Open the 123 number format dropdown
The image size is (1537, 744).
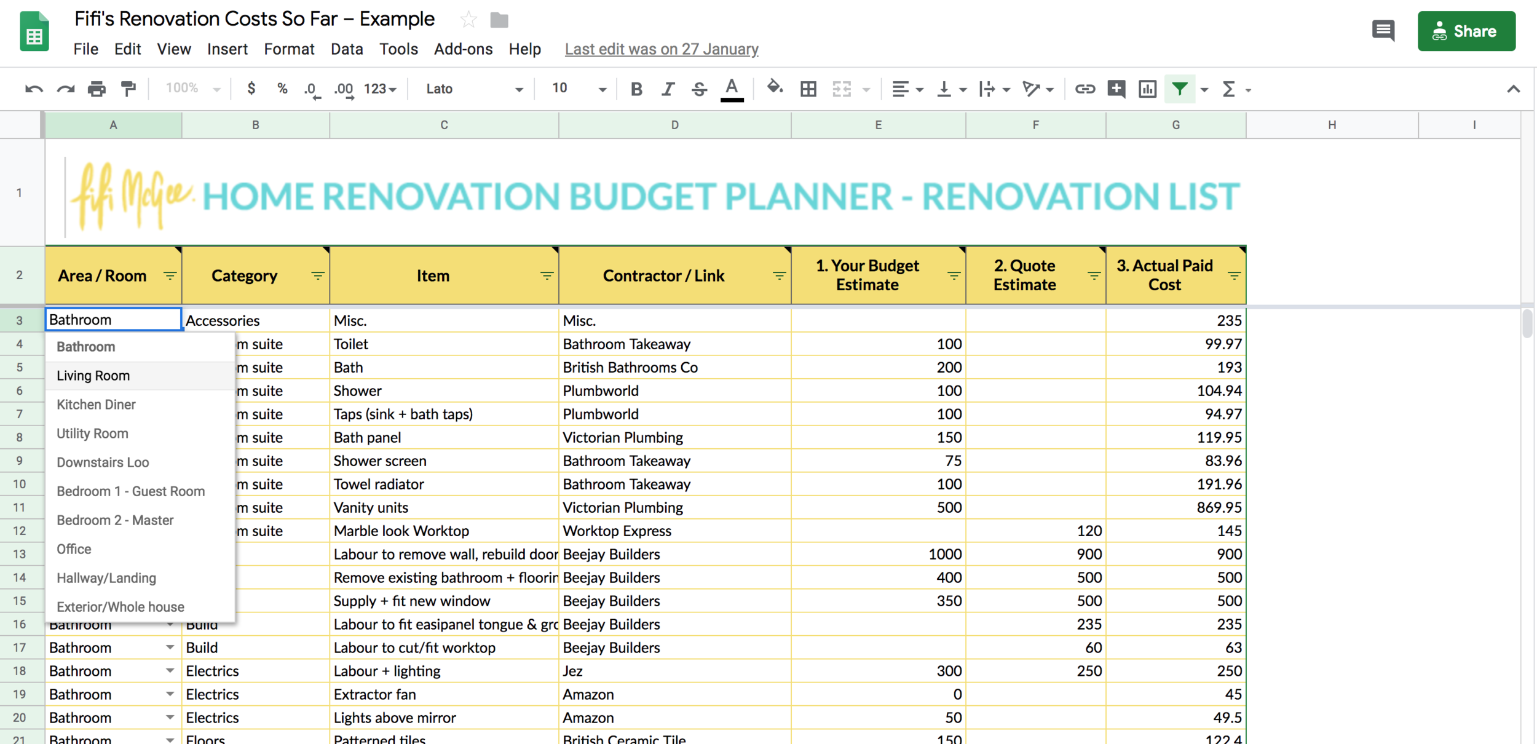pos(380,89)
